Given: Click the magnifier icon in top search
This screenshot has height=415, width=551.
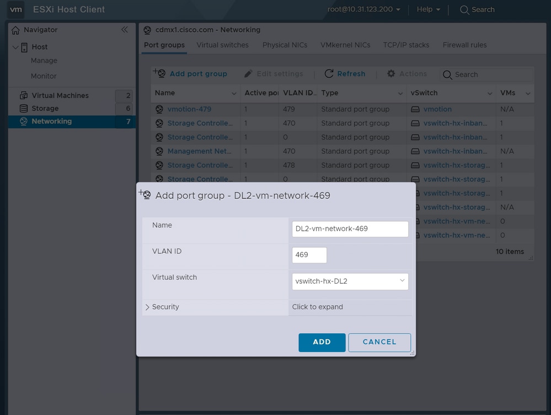Looking at the screenshot, I should click(464, 10).
